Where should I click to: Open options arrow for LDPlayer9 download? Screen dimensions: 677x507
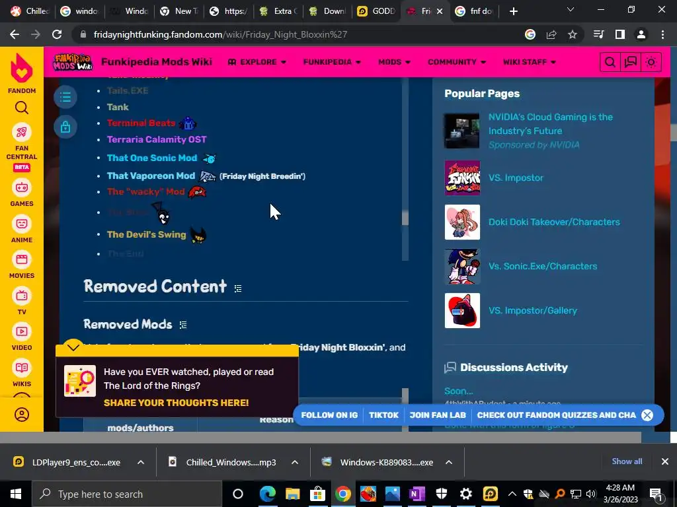(141, 462)
